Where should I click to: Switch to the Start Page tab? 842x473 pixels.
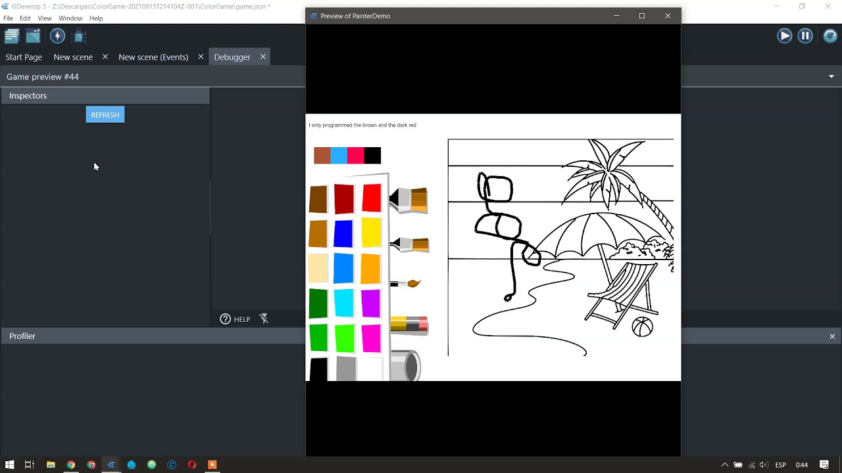[24, 57]
